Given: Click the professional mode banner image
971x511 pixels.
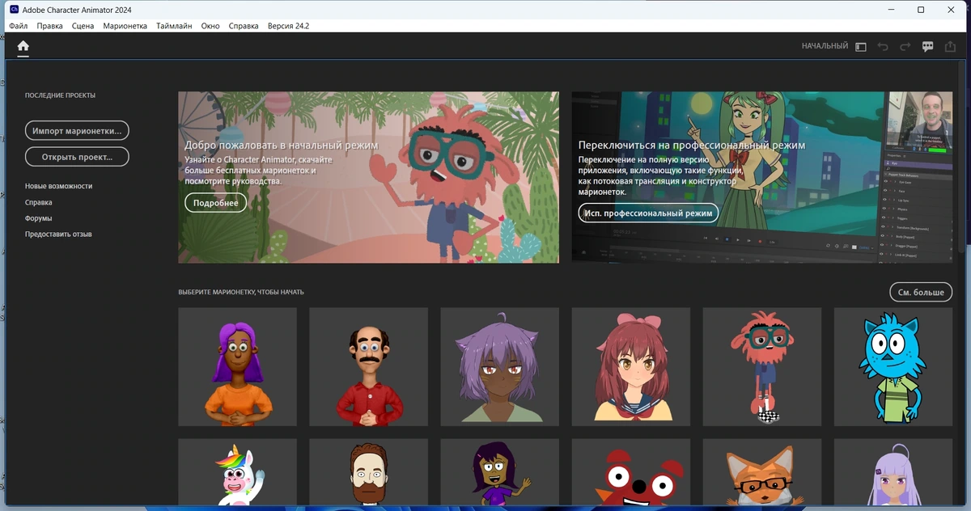Looking at the screenshot, I should [761, 177].
